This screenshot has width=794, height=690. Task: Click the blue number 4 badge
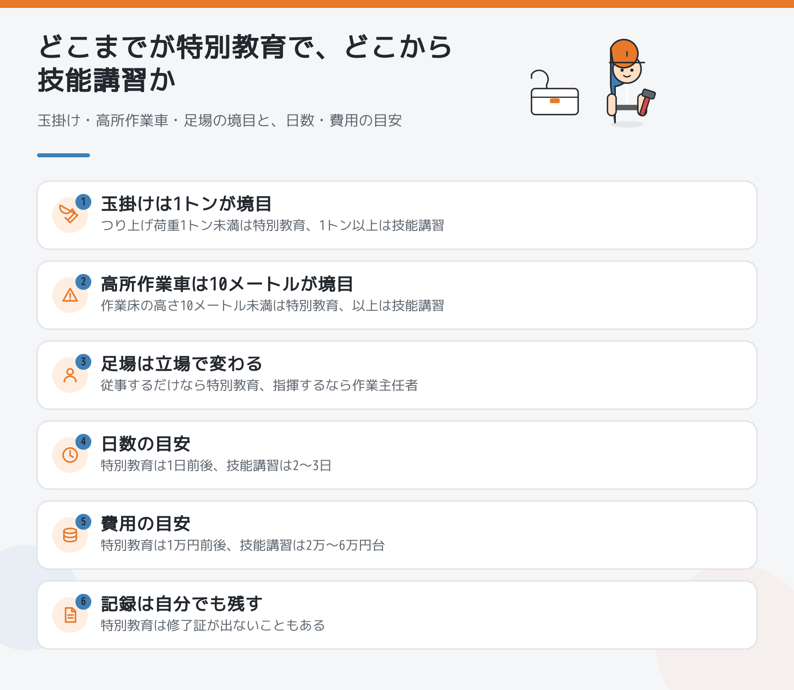(83, 441)
